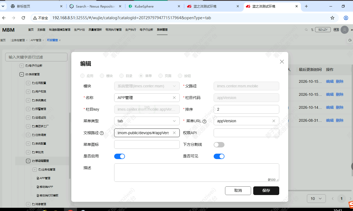Reload the browser page
Screen dimensions: 353x211
(23, 18)
